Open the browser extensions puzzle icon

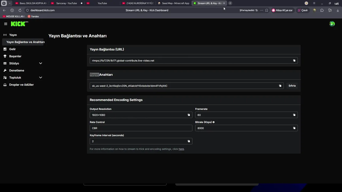click(x=322, y=10)
